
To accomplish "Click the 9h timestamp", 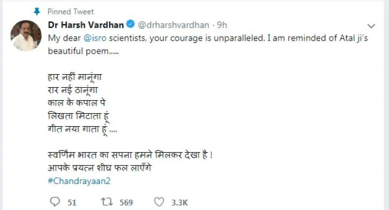I will (x=222, y=25).
